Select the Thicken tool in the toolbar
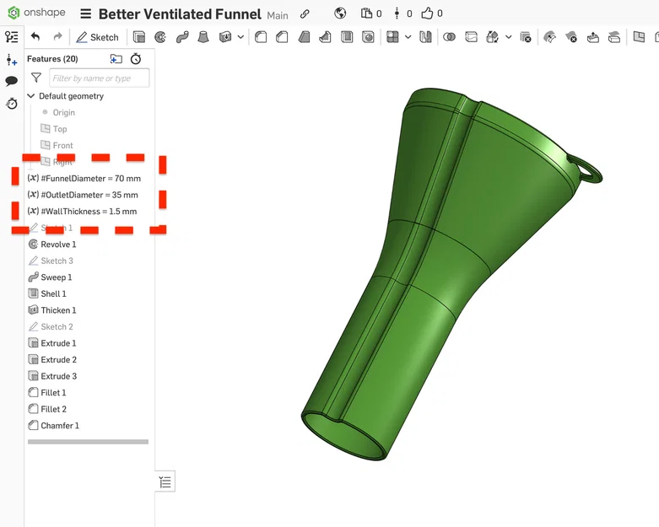Screen dimensions: 659x527 coord(225,37)
